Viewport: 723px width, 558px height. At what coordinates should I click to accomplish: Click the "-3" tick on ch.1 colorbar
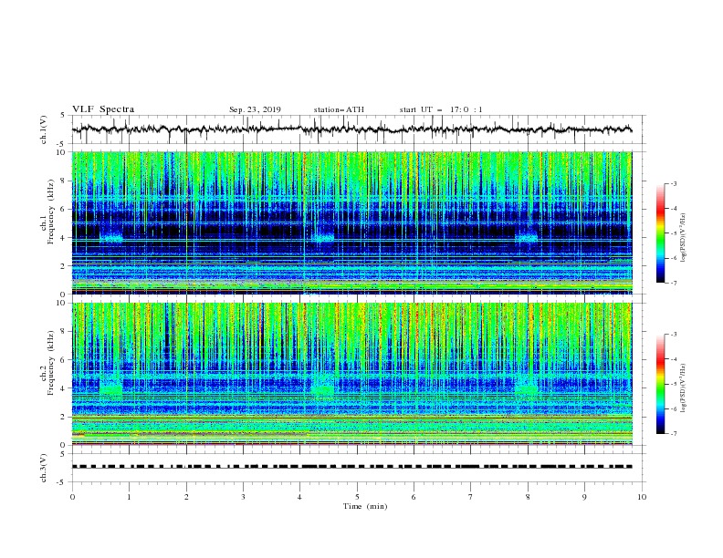(x=674, y=183)
